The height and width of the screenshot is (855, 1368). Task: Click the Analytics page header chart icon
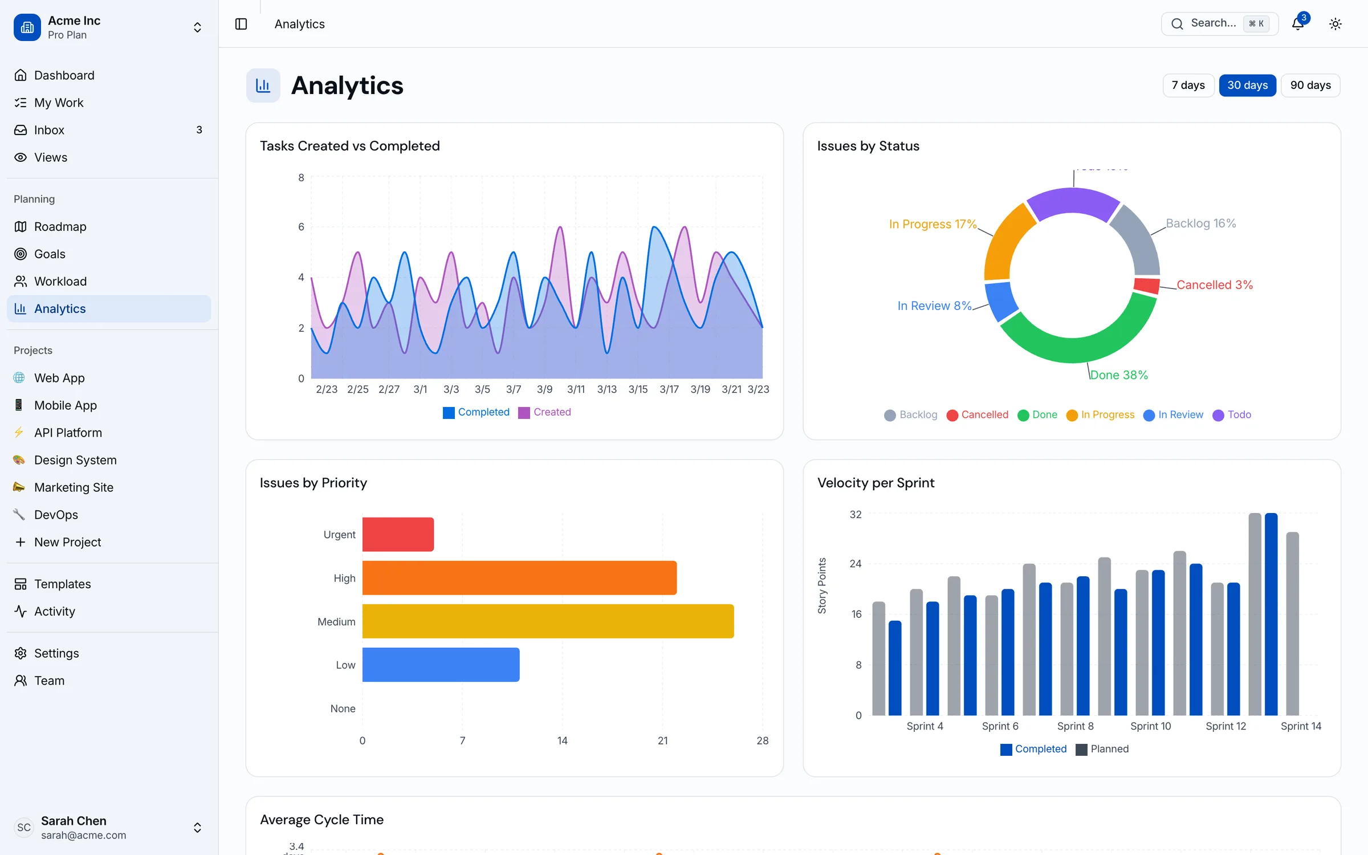click(263, 85)
